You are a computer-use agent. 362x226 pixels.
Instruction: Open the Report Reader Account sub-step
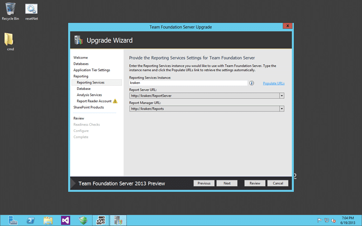pyautogui.click(x=94, y=101)
